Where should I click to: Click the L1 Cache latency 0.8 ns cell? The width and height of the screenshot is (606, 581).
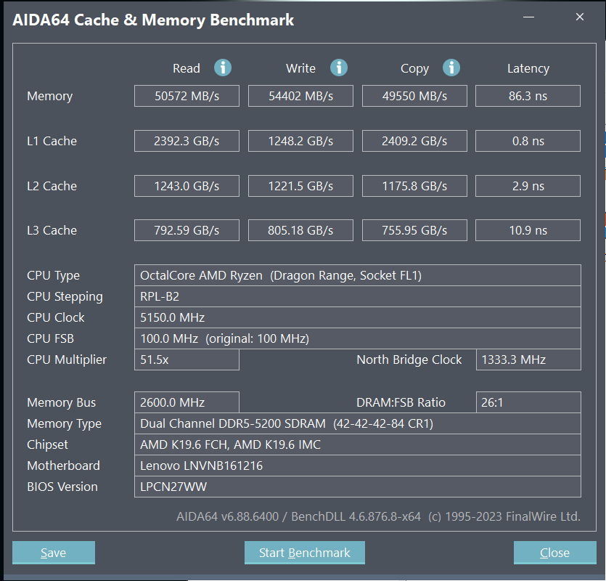pyautogui.click(x=528, y=141)
